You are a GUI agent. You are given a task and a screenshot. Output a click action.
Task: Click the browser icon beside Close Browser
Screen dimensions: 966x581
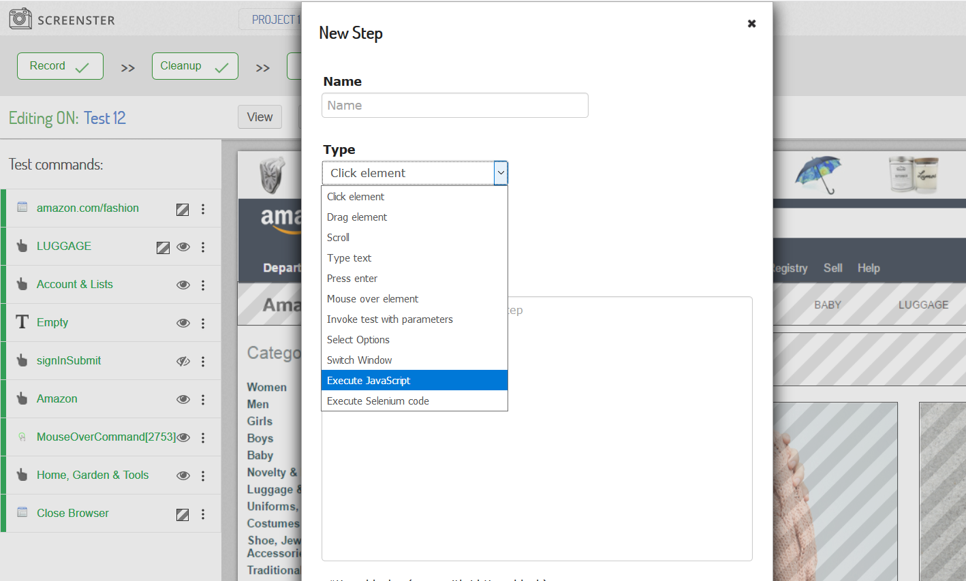pos(22,512)
